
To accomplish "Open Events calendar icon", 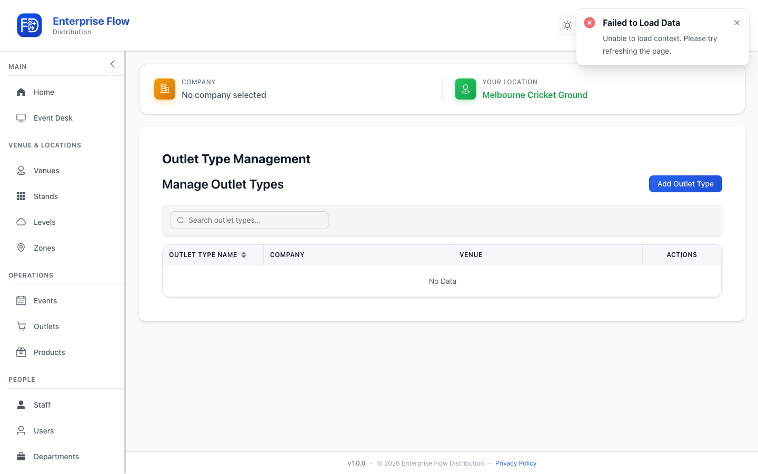I will pyautogui.click(x=21, y=301).
